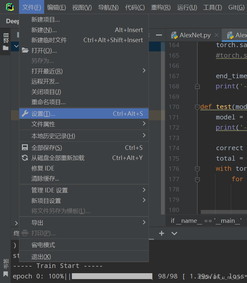Open the Git menu
Viewport: 247px width, 283px height.
236,8
